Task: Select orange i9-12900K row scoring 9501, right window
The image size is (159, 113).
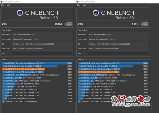Action: (x=113, y=72)
